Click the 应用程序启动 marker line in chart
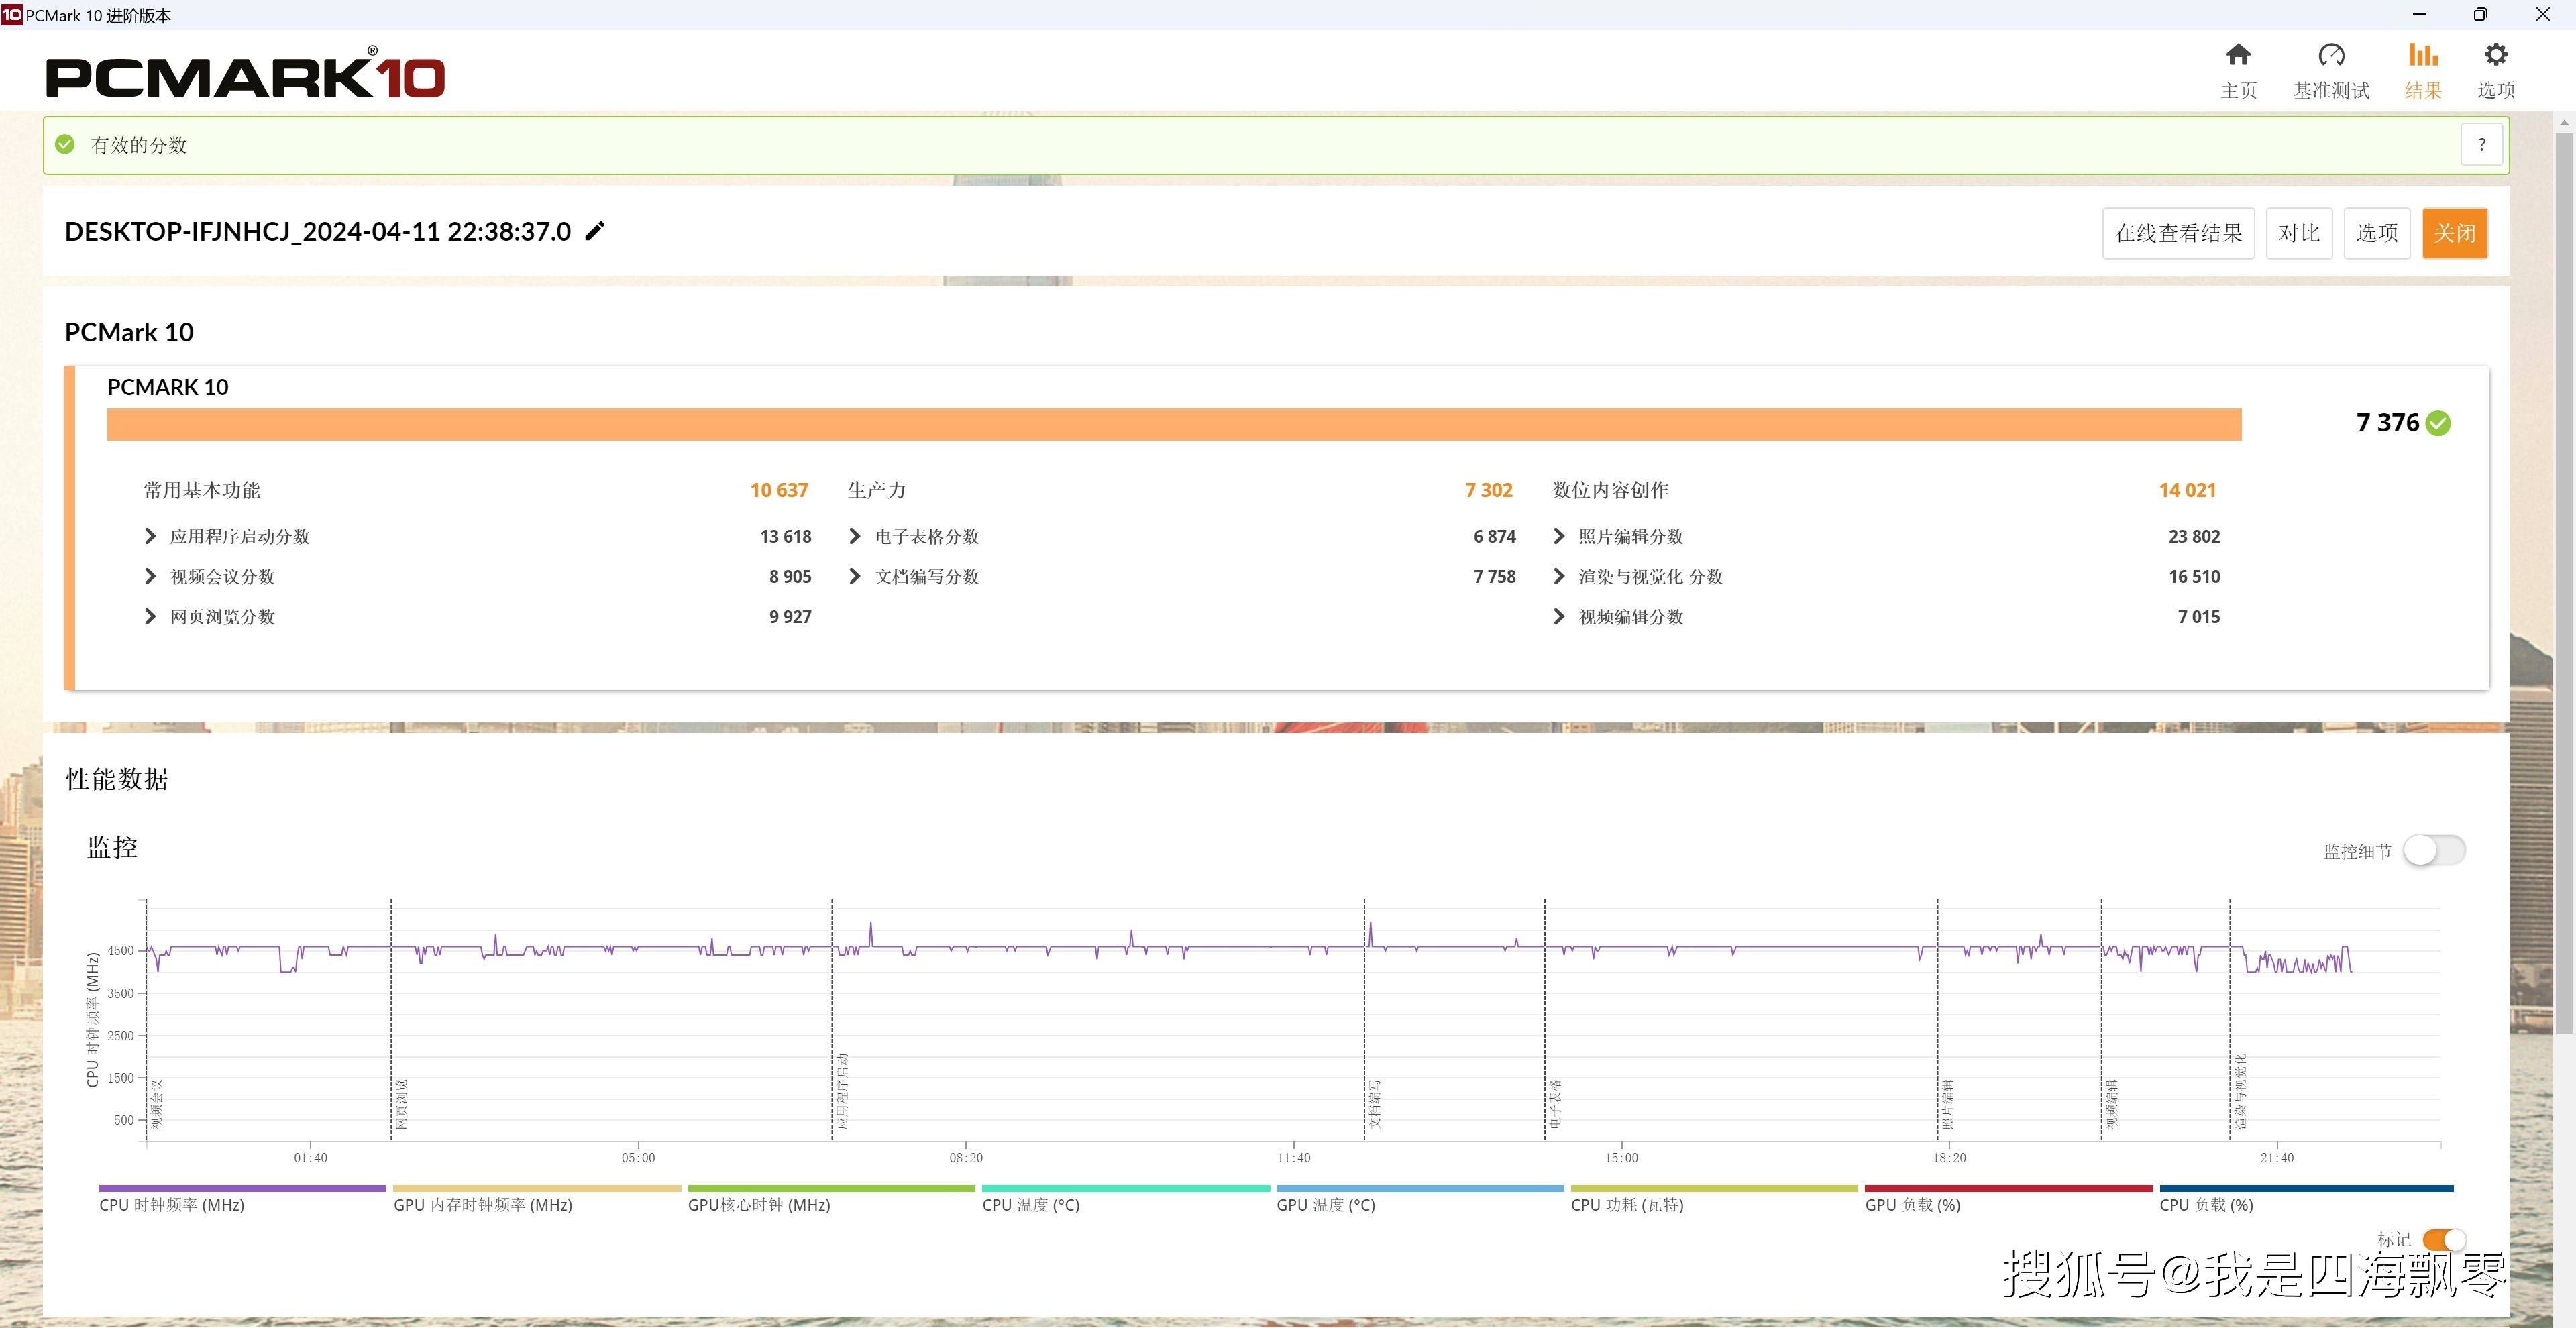Viewport: 2576px width, 1328px height. [x=832, y=1019]
